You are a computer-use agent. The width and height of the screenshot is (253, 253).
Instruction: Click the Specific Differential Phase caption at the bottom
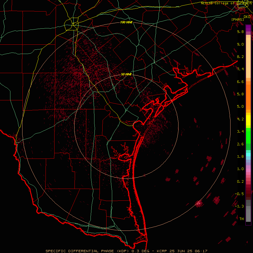(x=126, y=251)
